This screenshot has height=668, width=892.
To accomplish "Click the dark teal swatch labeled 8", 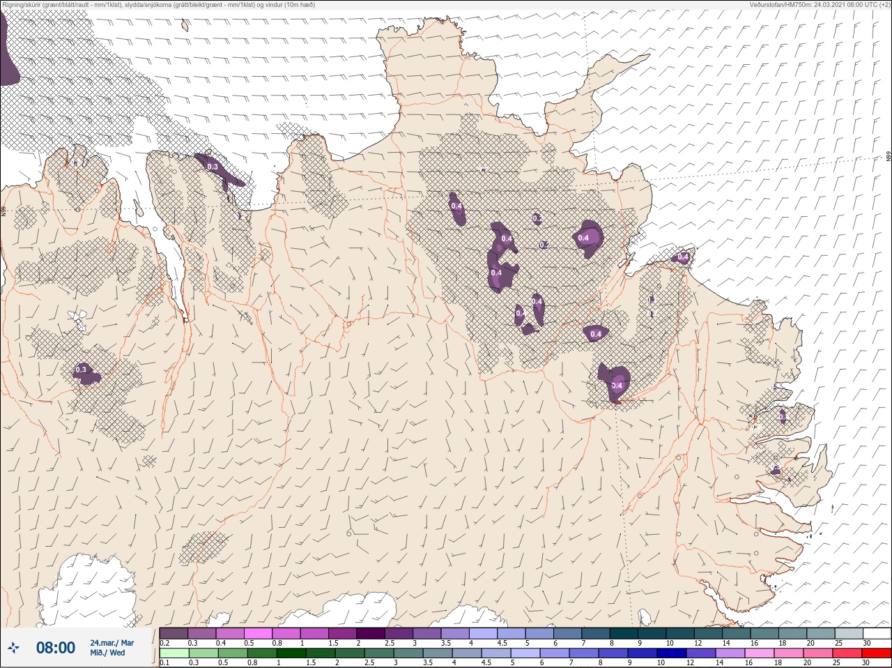I will click(624, 633).
